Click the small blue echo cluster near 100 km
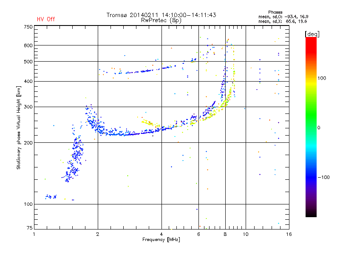This screenshot has height=255, width=340. click(x=51, y=197)
